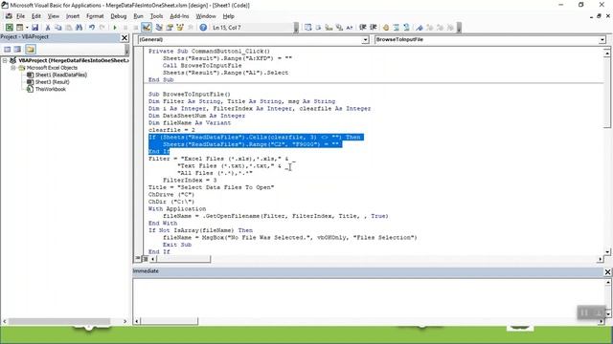Viewport: 613px width, 344px height.
Task: Run the macro with the green play icon
Action: pos(115,28)
